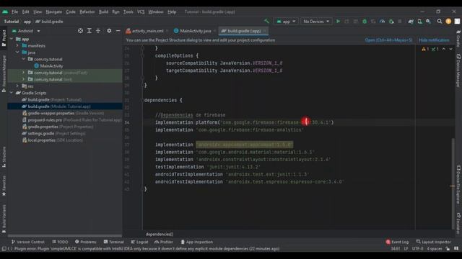This screenshot has height=259, width=462.
Task: Open the App Inspection tool window
Action: click(196, 242)
